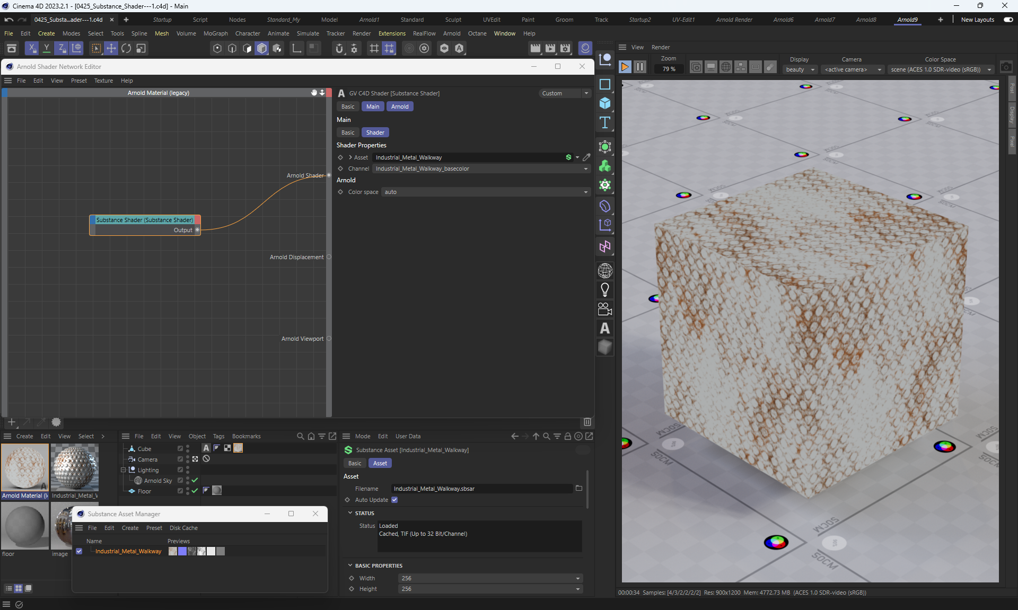Image resolution: width=1018 pixels, height=610 pixels.
Task: Select the floor material thumbnail
Action: point(25,526)
